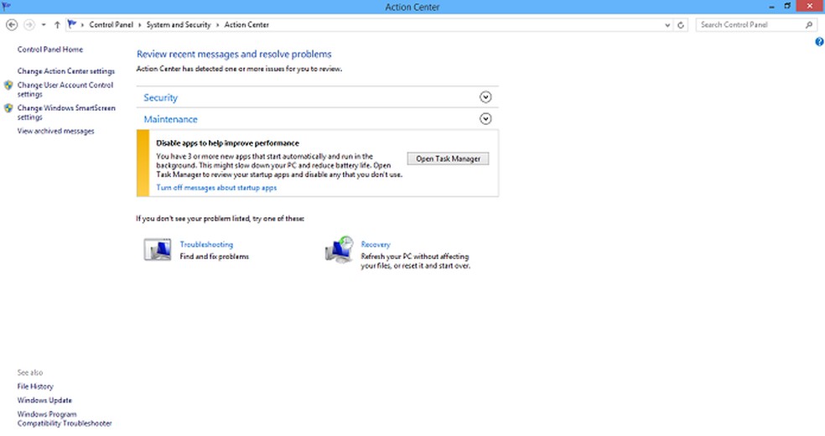This screenshot has height=436, width=825.
Task: Click the Open Task Manager button
Action: (x=448, y=158)
